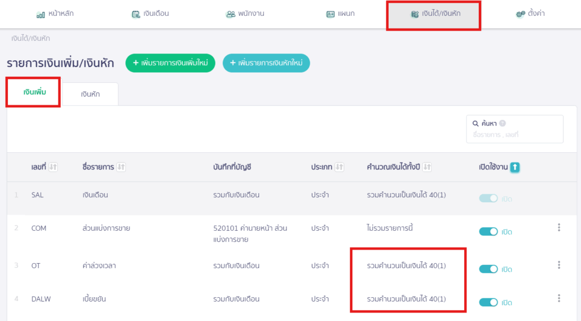This screenshot has width=581, height=321.
Task: Sort by the เลขที่ column
Action: (x=53, y=167)
